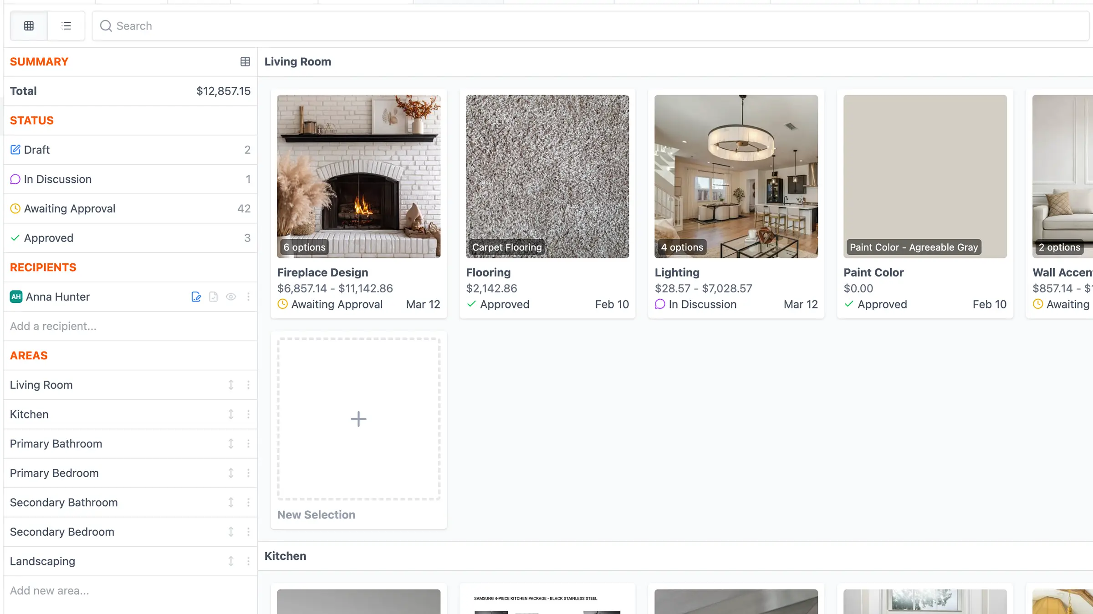Click Living Room reorder arrows icon
Screen dimensions: 1093x614
pyautogui.click(x=231, y=385)
